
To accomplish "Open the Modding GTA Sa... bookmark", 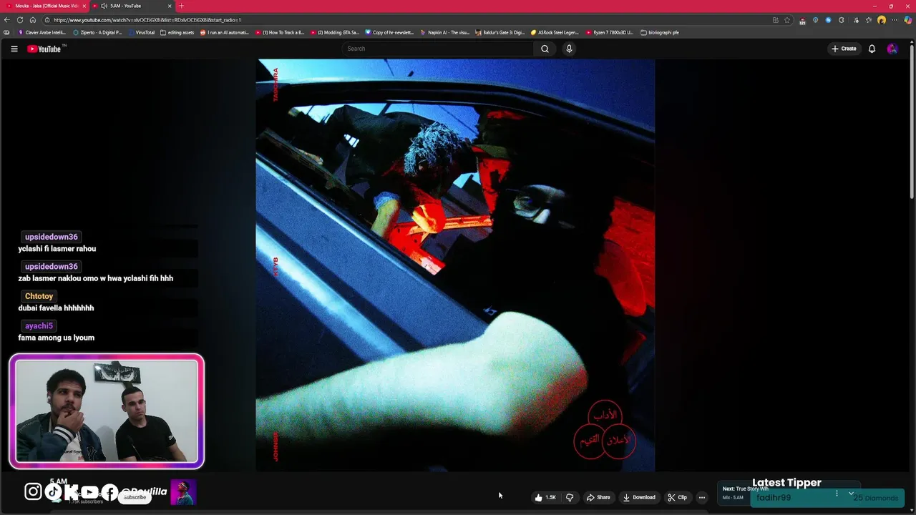I will click(x=335, y=32).
